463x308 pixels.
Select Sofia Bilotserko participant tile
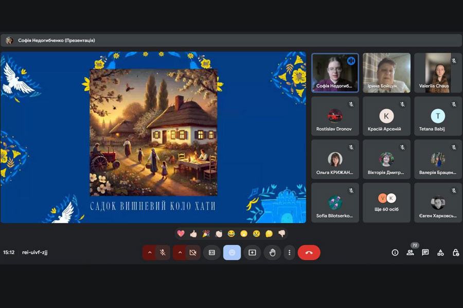pyautogui.click(x=335, y=202)
